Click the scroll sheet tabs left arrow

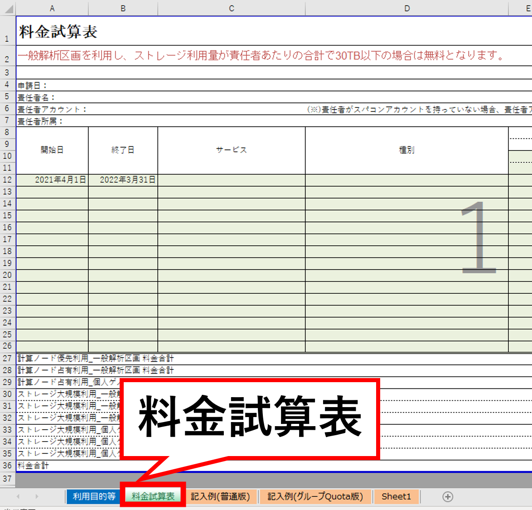(x=18, y=497)
